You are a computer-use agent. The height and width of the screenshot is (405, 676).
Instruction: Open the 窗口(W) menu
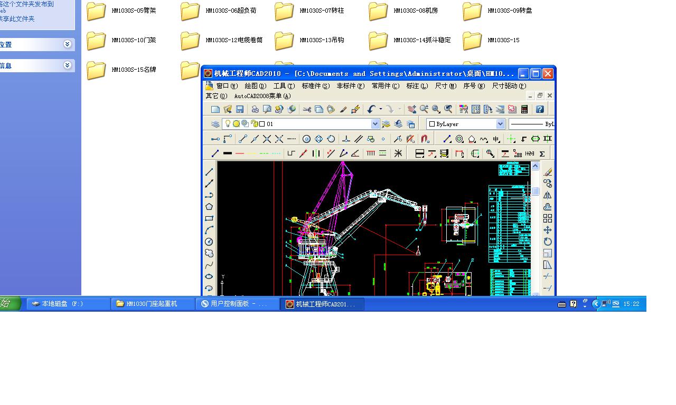(x=227, y=85)
